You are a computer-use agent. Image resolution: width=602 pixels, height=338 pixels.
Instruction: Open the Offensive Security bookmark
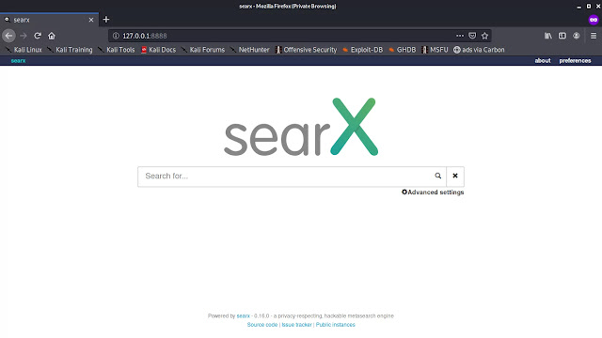click(x=306, y=50)
